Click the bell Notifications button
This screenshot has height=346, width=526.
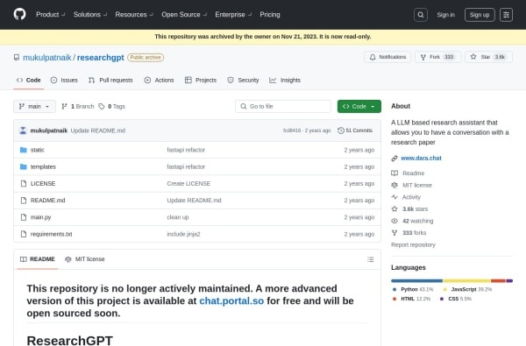(387, 57)
